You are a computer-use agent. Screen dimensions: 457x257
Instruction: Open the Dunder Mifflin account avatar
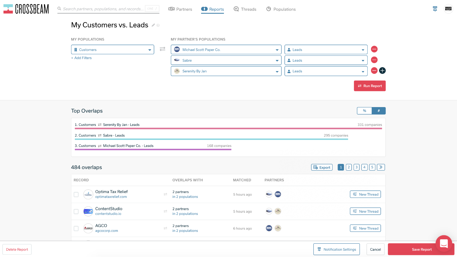click(448, 9)
